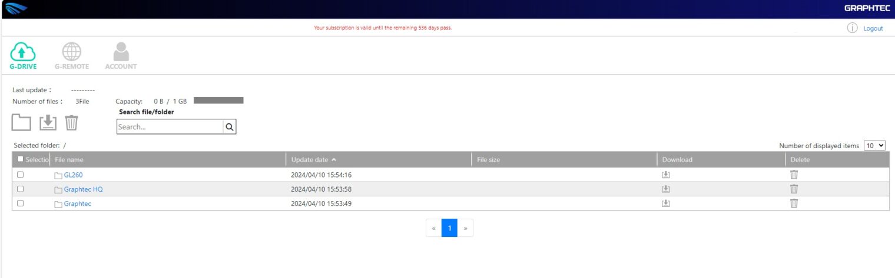This screenshot has width=895, height=278.
Task: Download the Graphtec folder in last row
Action: pos(666,203)
